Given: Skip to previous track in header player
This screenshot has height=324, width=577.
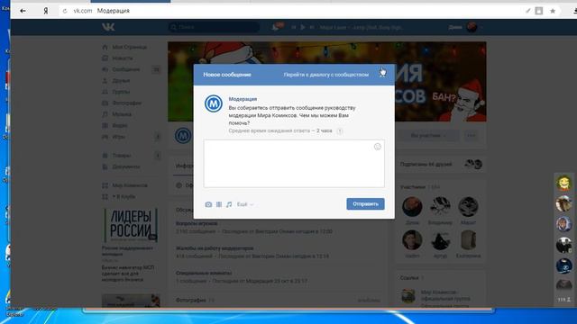Looking at the screenshot, I should [x=293, y=27].
